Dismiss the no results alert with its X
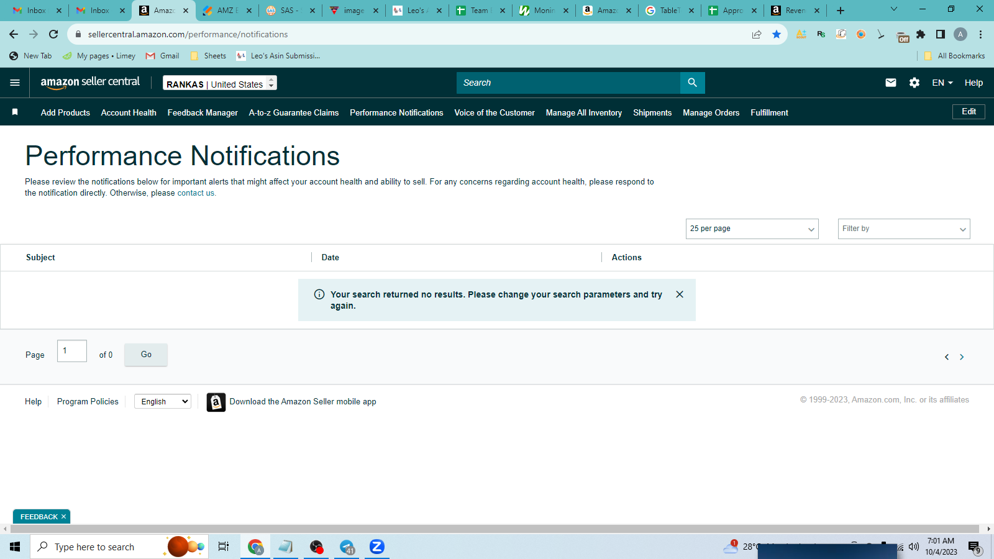The image size is (994, 559). coord(680,294)
